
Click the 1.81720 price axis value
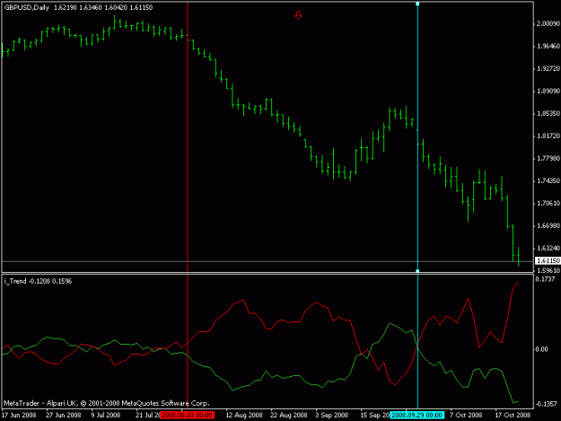click(x=548, y=136)
